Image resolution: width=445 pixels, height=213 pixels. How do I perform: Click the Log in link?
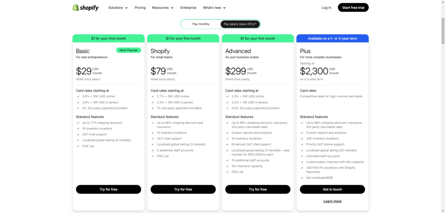(327, 8)
